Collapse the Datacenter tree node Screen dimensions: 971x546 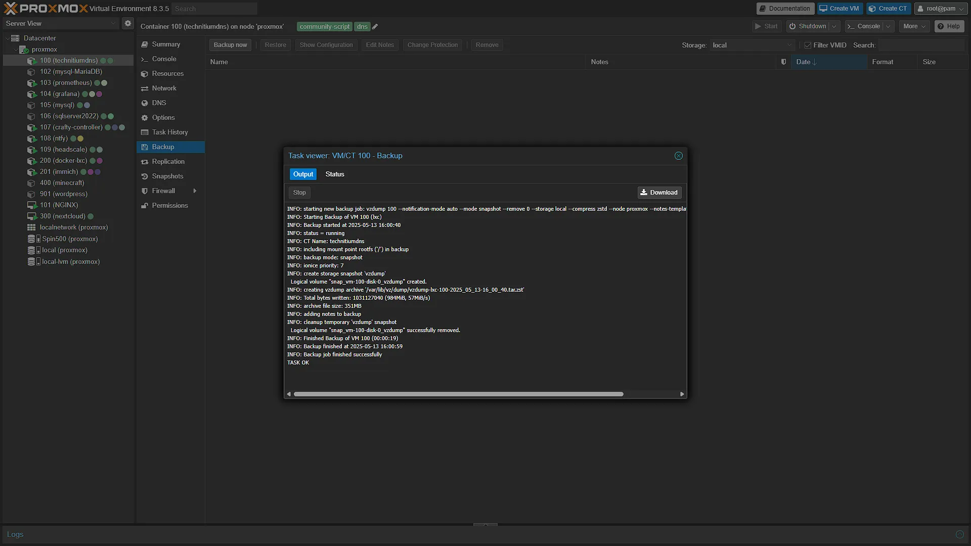pos(8,38)
